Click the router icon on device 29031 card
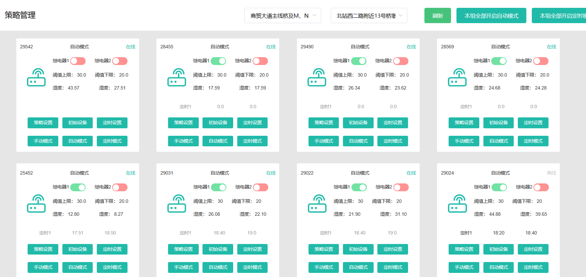The width and height of the screenshot is (586, 277). point(177,203)
